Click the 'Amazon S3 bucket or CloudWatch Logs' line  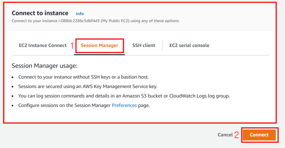124,96
